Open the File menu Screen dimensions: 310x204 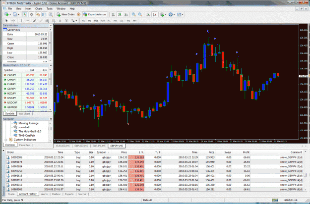(x=10, y=9)
